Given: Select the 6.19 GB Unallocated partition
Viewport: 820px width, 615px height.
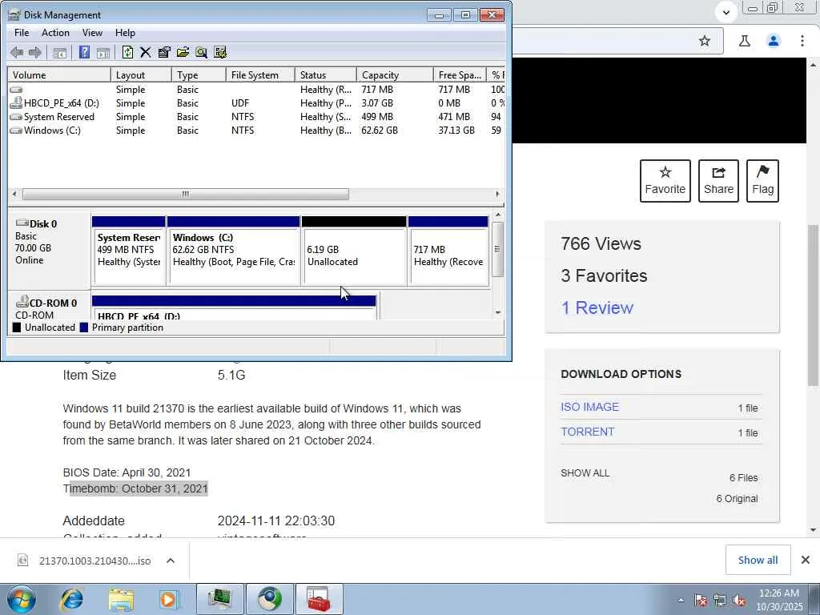Looking at the screenshot, I should point(354,251).
